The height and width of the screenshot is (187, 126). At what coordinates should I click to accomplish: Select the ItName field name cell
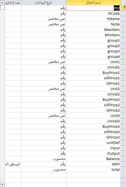point(93,19)
